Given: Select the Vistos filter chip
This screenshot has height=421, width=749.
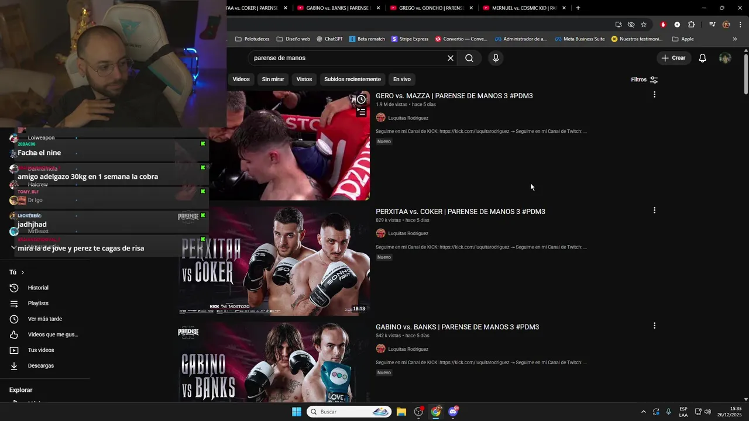Looking at the screenshot, I should tap(304, 80).
